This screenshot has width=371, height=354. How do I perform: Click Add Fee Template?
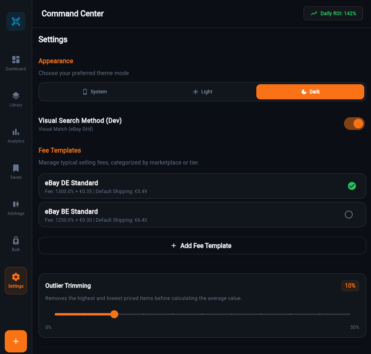[202, 246]
